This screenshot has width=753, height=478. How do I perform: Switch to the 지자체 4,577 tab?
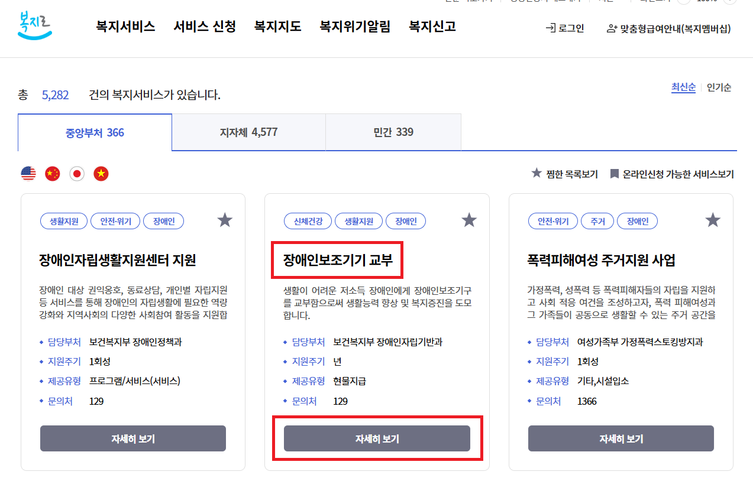[248, 132]
